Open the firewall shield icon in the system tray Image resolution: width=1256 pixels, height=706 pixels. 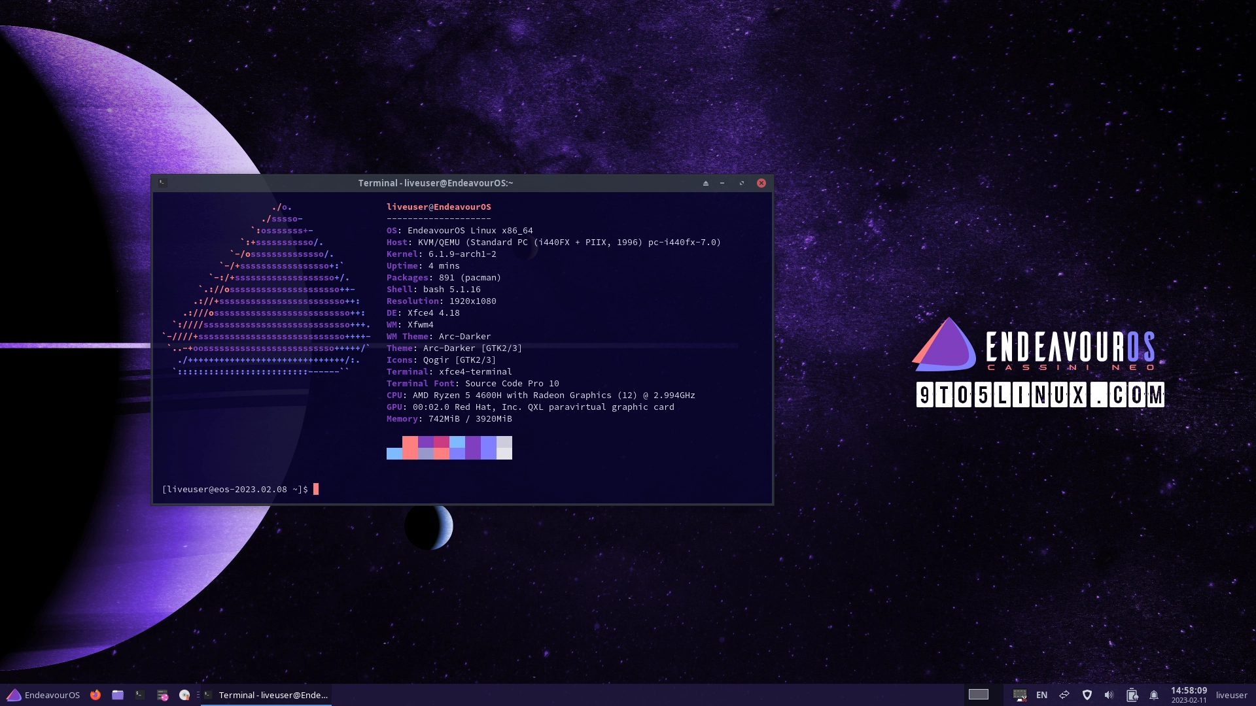point(1088,695)
